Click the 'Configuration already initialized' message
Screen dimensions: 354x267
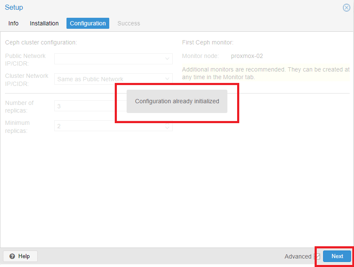click(x=177, y=101)
